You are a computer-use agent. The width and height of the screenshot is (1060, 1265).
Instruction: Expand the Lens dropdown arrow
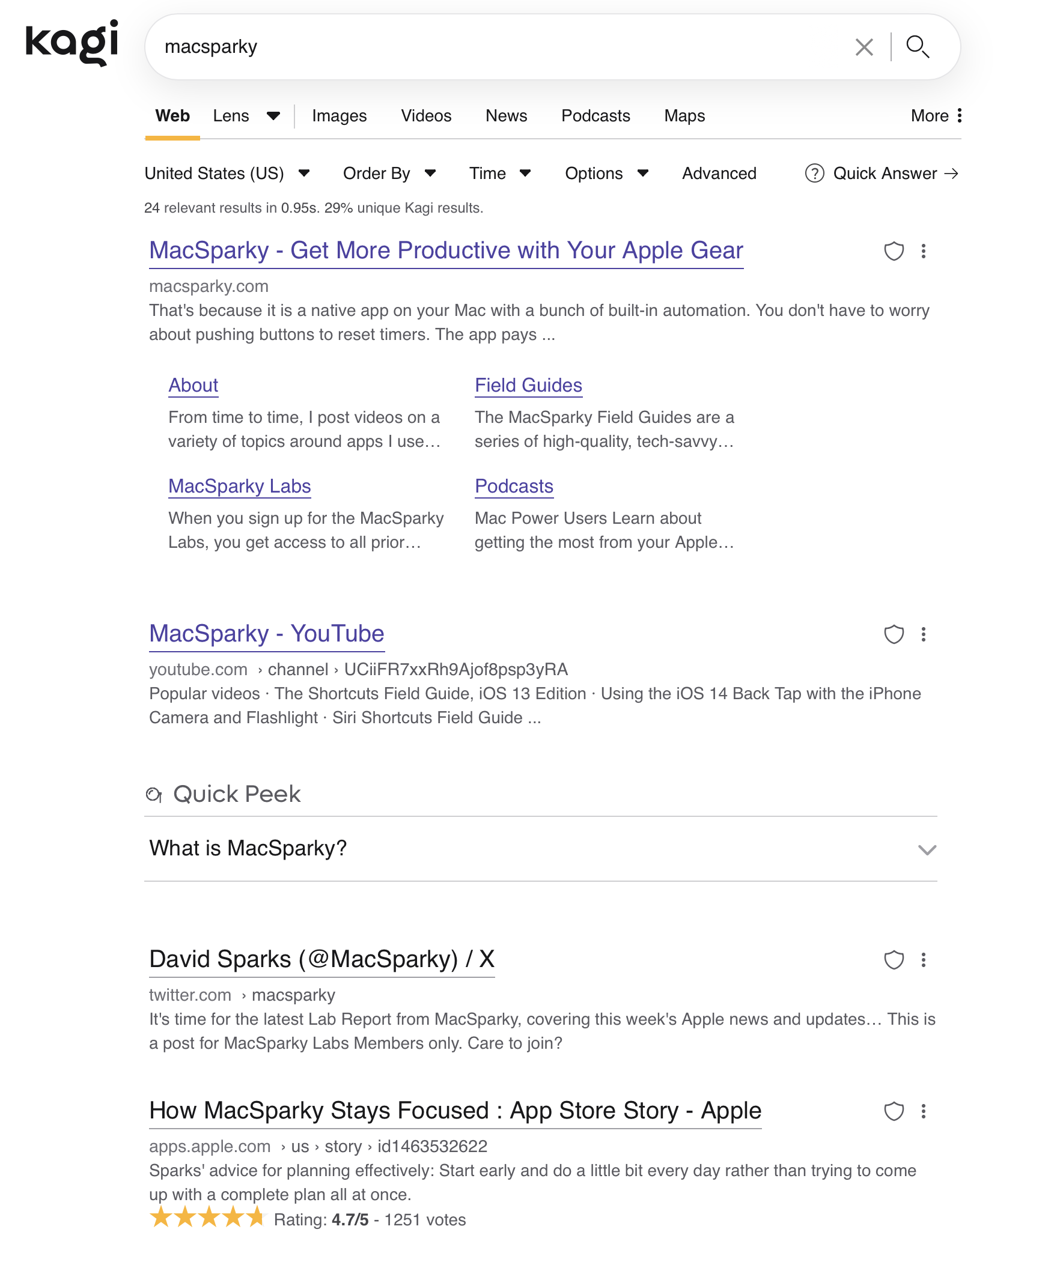[x=273, y=116]
